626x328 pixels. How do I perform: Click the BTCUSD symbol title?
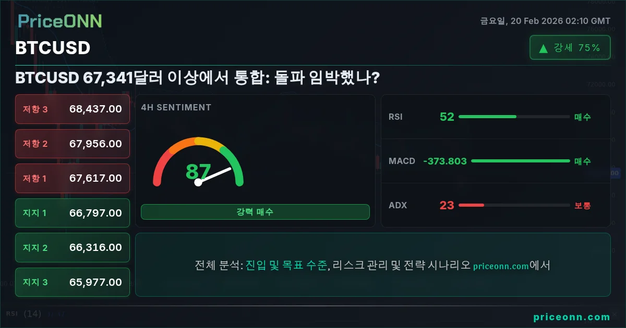(x=53, y=47)
